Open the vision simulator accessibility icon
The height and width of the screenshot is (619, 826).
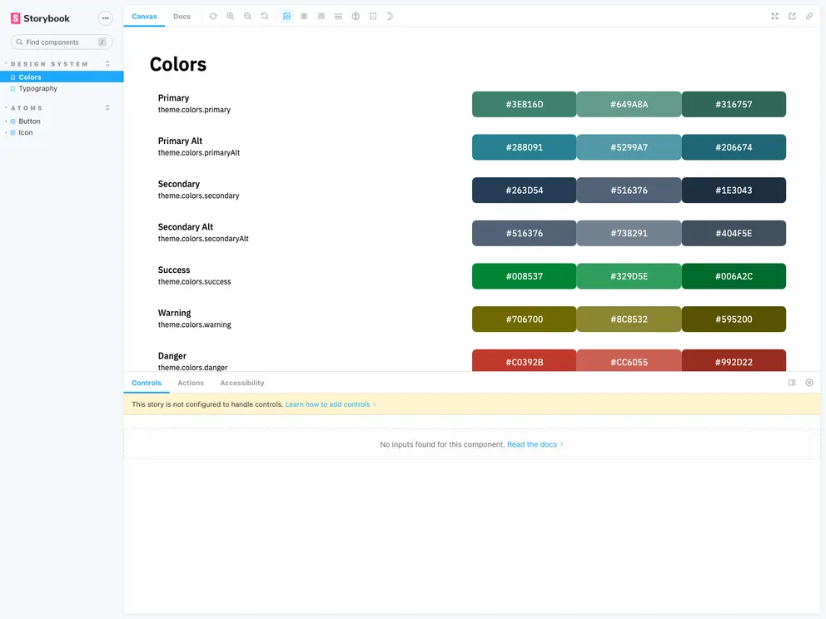click(x=356, y=17)
